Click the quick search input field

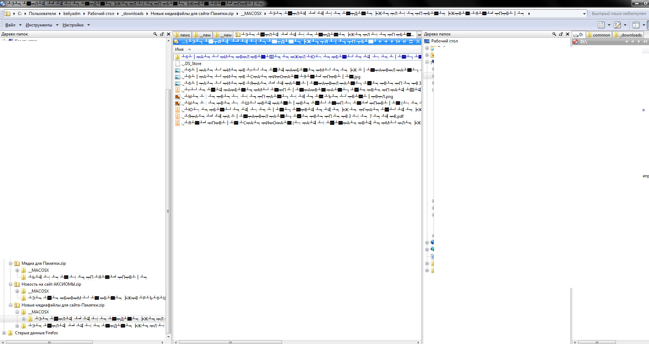[618, 14]
